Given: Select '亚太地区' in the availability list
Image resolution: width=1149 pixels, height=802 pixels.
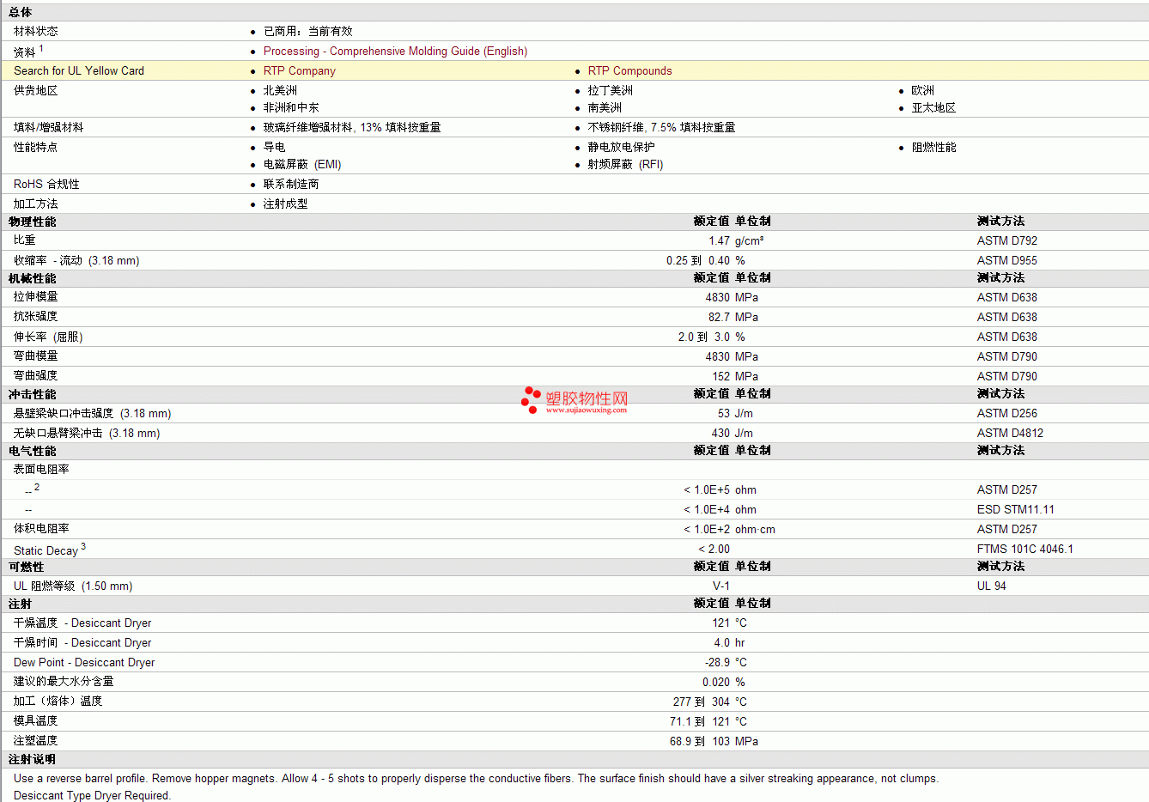Looking at the screenshot, I should [934, 108].
